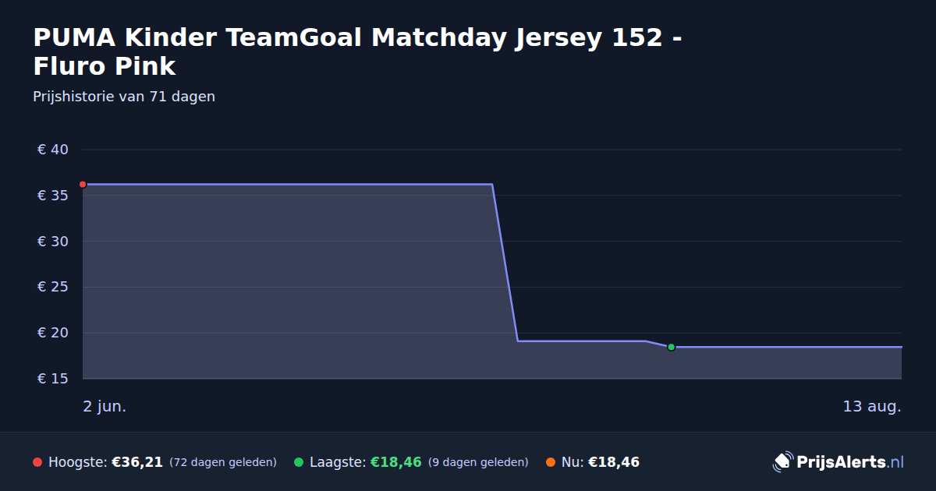The image size is (936, 491).
Task: Click the PrijsAlerts tag logo icon
Action: pos(782,462)
